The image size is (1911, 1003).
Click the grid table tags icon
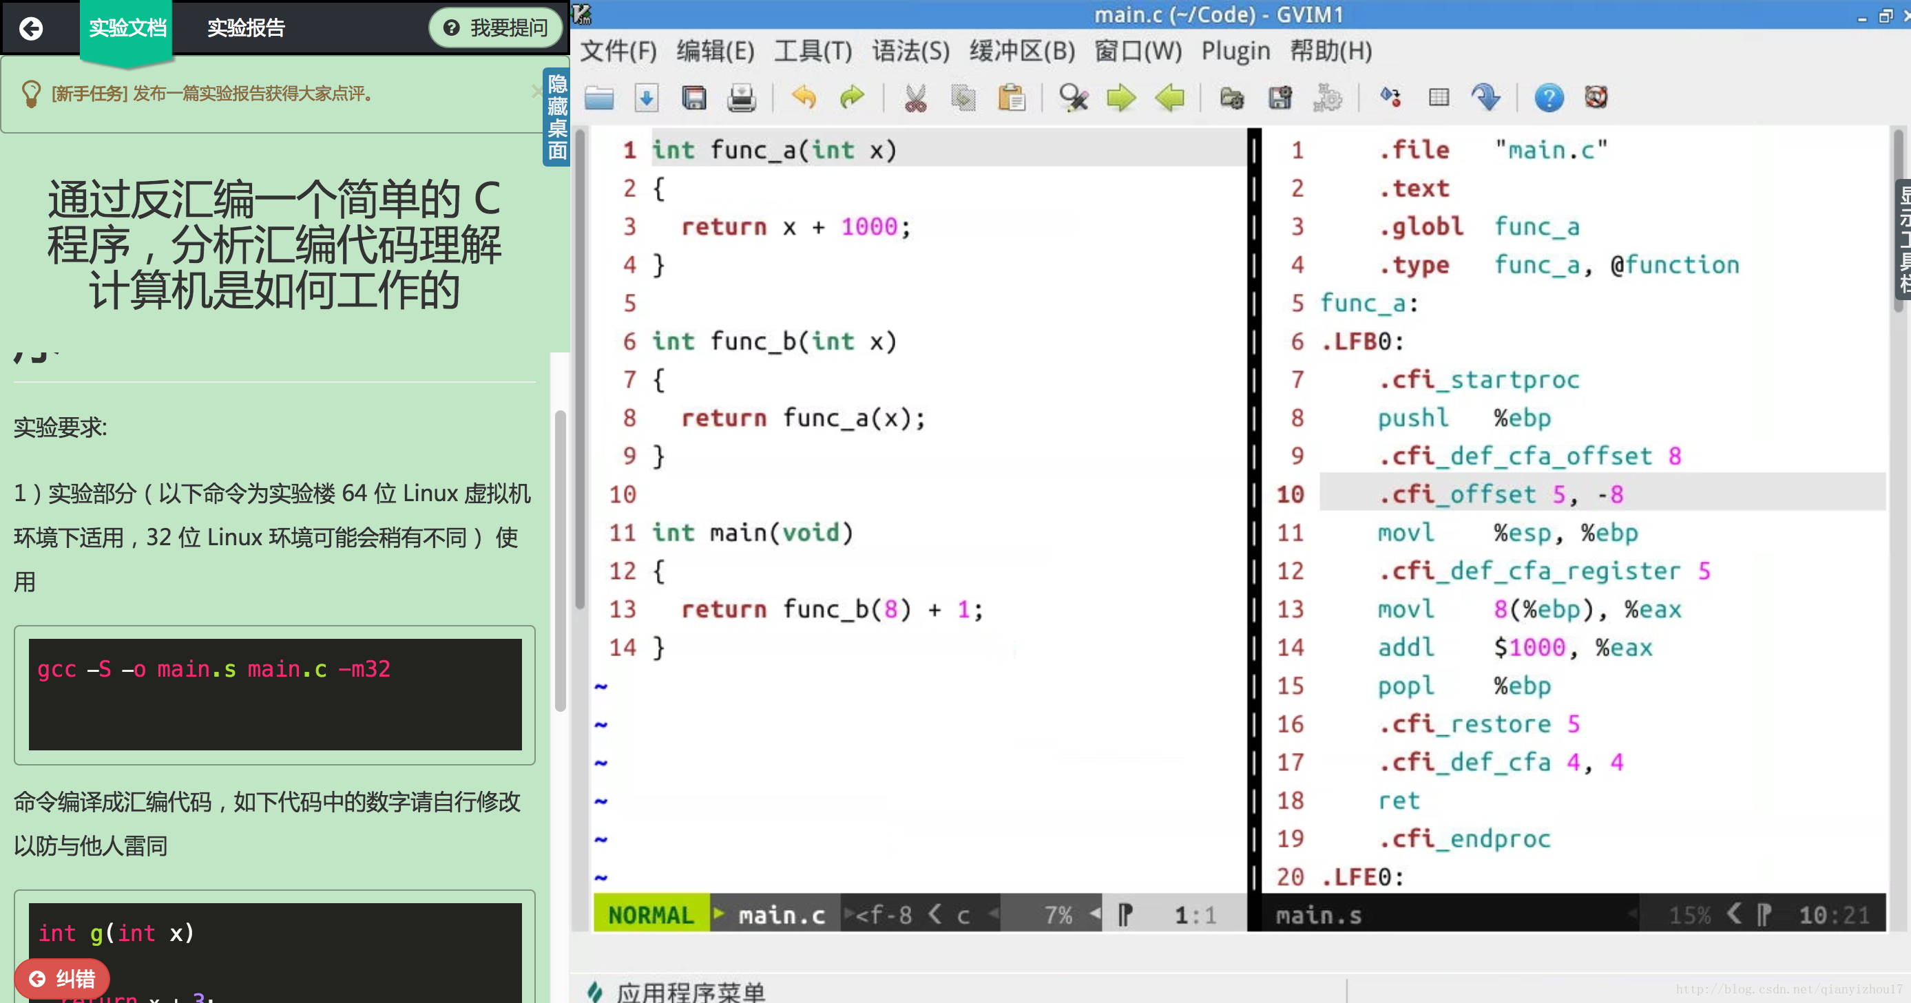tap(1439, 98)
